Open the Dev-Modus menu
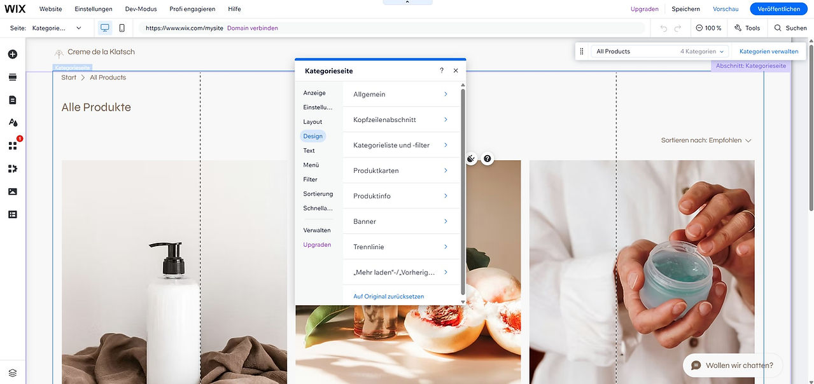The height and width of the screenshot is (384, 814). pyautogui.click(x=141, y=9)
